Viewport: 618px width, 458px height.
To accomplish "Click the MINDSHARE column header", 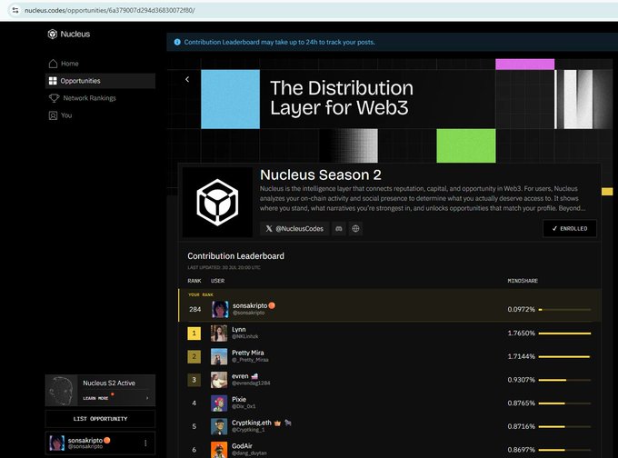I will [x=523, y=281].
